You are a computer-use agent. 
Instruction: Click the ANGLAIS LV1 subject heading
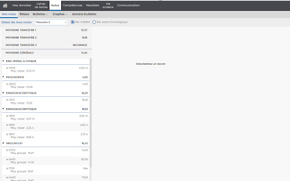14,143
